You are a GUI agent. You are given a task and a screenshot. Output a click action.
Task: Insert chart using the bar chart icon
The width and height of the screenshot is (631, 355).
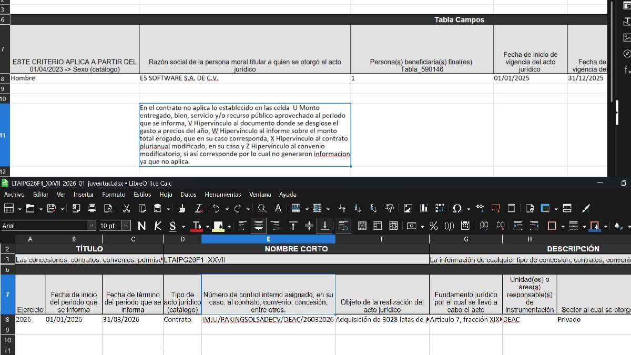coord(424,208)
